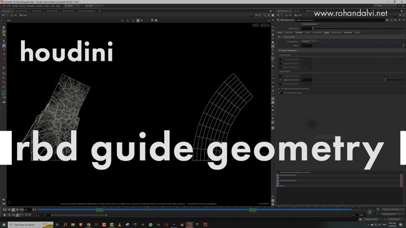Play the animation forward

pos(17,209)
